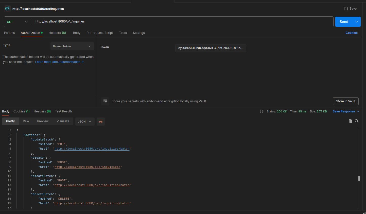Viewport: 366px width, 214px height.
Task: Click the Size: 5.77 KB text
Action: (318, 111)
